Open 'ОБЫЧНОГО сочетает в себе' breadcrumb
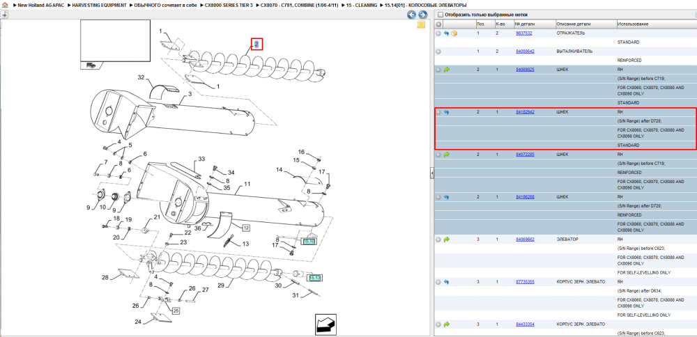 pyautogui.click(x=166, y=5)
